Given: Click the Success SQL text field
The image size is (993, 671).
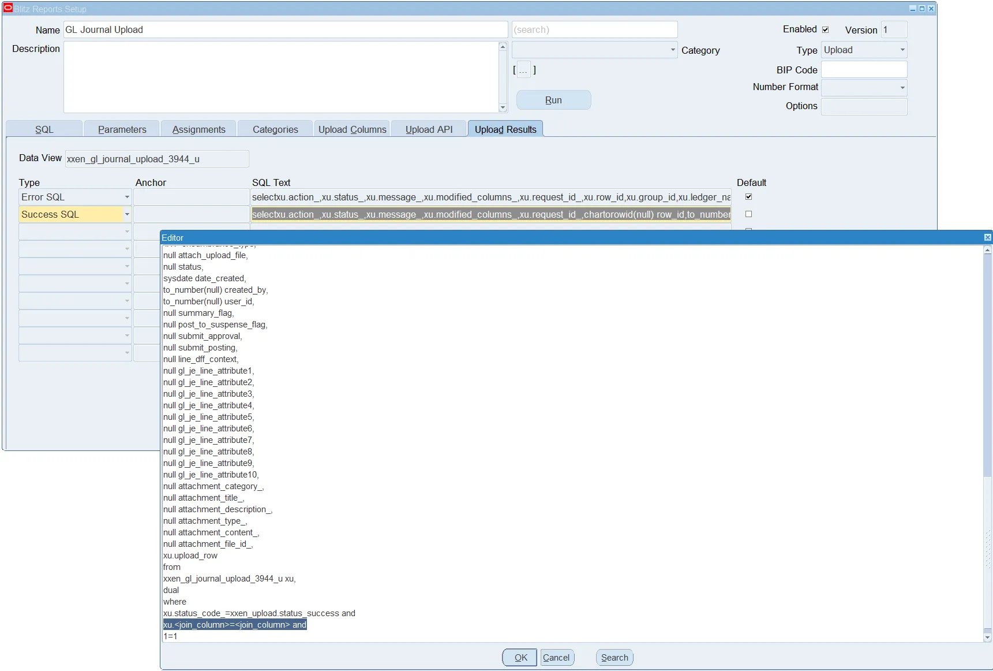Looking at the screenshot, I should (x=491, y=214).
